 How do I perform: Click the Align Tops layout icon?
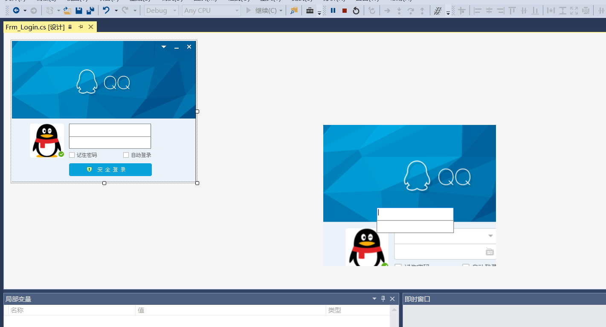[512, 11]
